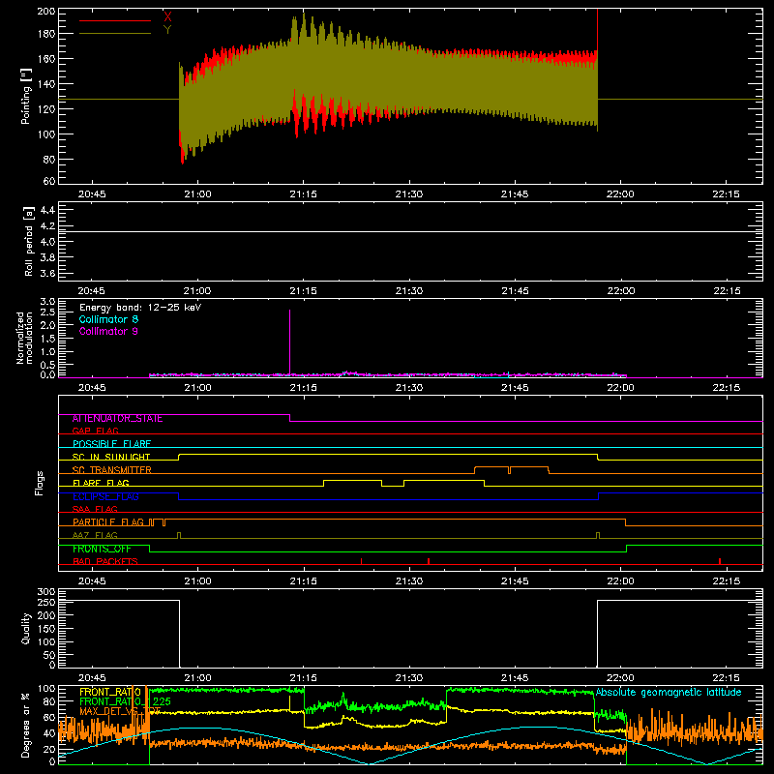Click the "Quality" axis title
The width and height of the screenshot is (774, 774).
pyautogui.click(x=26, y=629)
